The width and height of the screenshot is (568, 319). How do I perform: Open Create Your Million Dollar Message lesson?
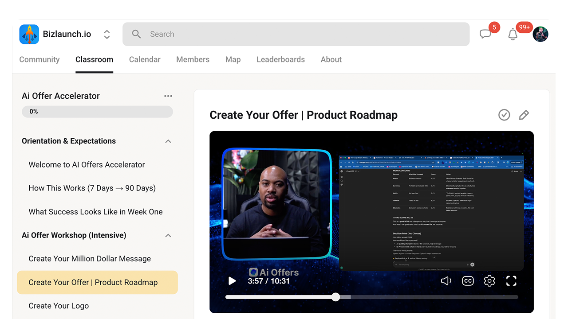(90, 259)
